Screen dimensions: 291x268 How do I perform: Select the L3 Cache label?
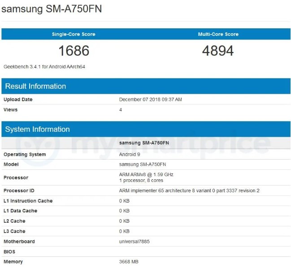coord(14,231)
